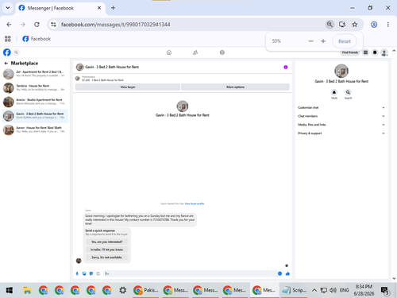
Task: Click the Find friends button
Action: click(350, 52)
